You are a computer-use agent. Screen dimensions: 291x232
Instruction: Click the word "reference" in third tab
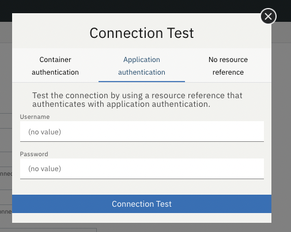[x=228, y=72]
